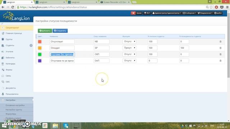This screenshot has width=230, height=129.
Task: Click the NB short name field
Action: (101, 42)
